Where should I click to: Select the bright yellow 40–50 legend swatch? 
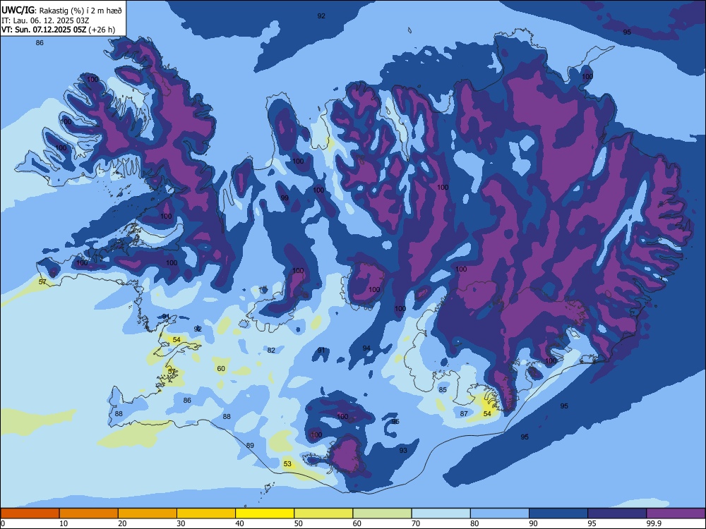265,513
